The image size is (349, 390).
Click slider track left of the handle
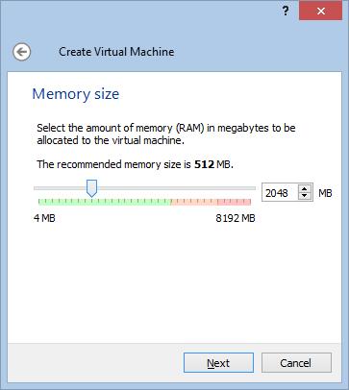(x=61, y=188)
